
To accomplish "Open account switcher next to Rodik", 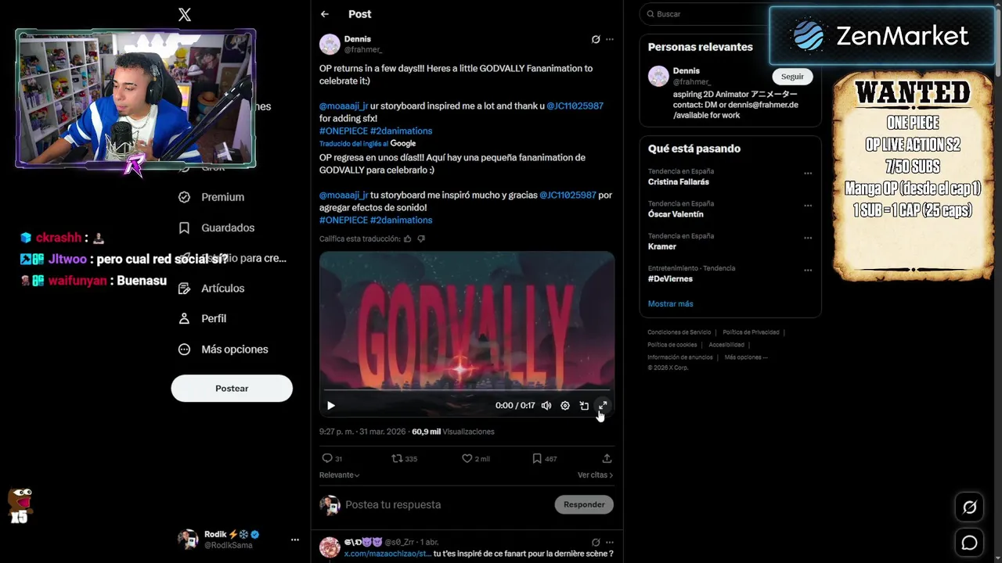I will coord(295,540).
